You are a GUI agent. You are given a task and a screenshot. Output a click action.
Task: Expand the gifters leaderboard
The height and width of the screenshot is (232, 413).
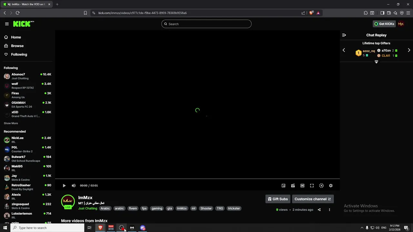coord(376,62)
